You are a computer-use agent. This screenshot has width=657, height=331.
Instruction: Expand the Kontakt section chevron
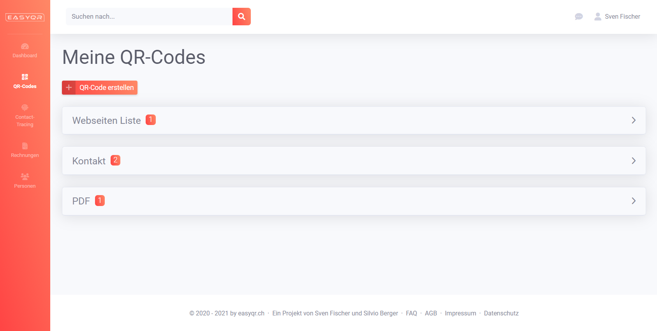pos(634,161)
